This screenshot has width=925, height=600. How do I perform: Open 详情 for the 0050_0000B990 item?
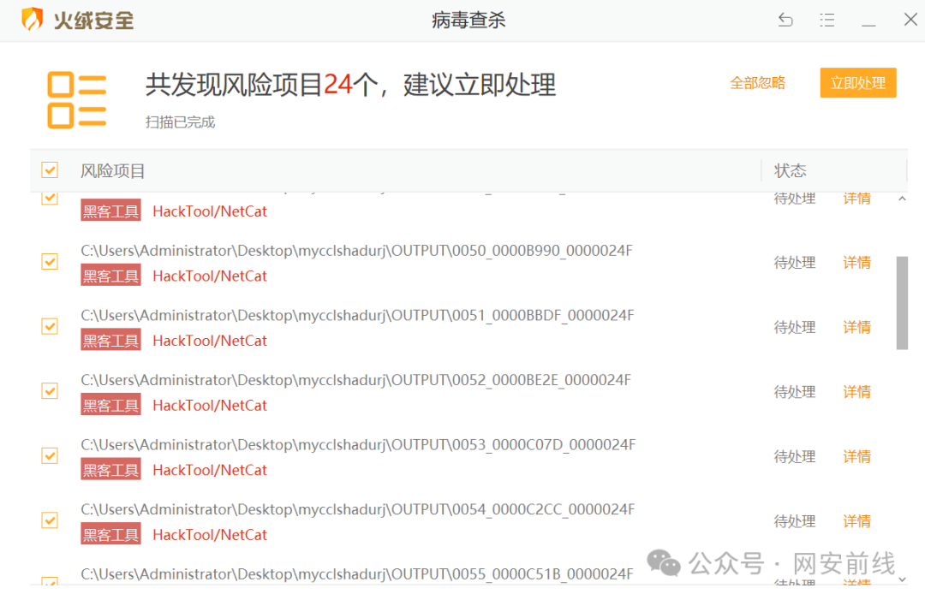856,262
